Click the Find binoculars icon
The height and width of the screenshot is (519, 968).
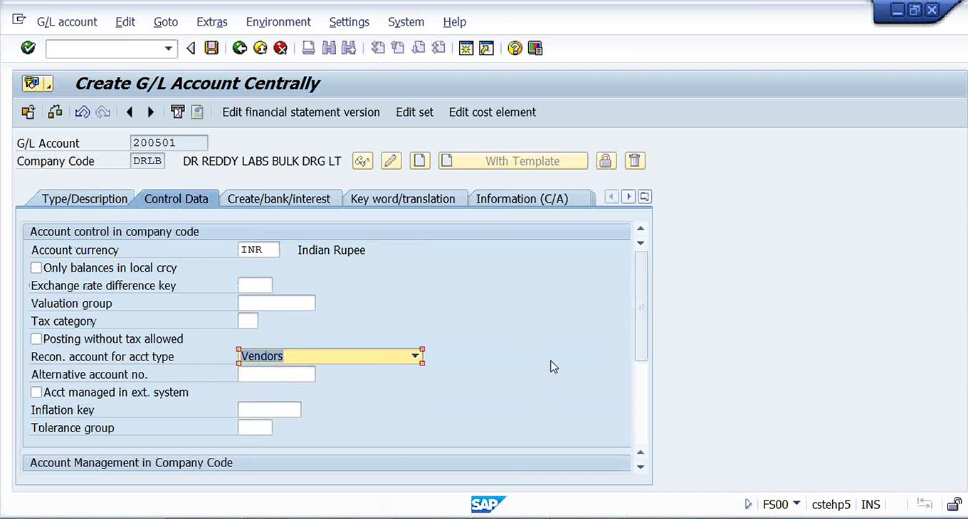(x=329, y=48)
